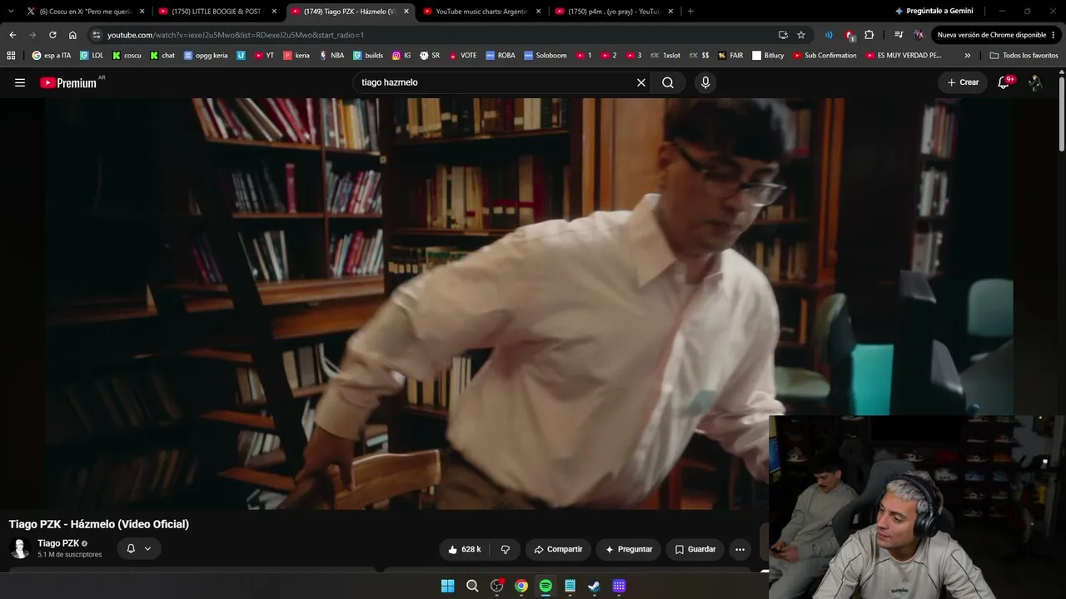Viewport: 1066px width, 599px height.
Task: Open the Tiago PZK channel name link
Action: [x=58, y=543]
